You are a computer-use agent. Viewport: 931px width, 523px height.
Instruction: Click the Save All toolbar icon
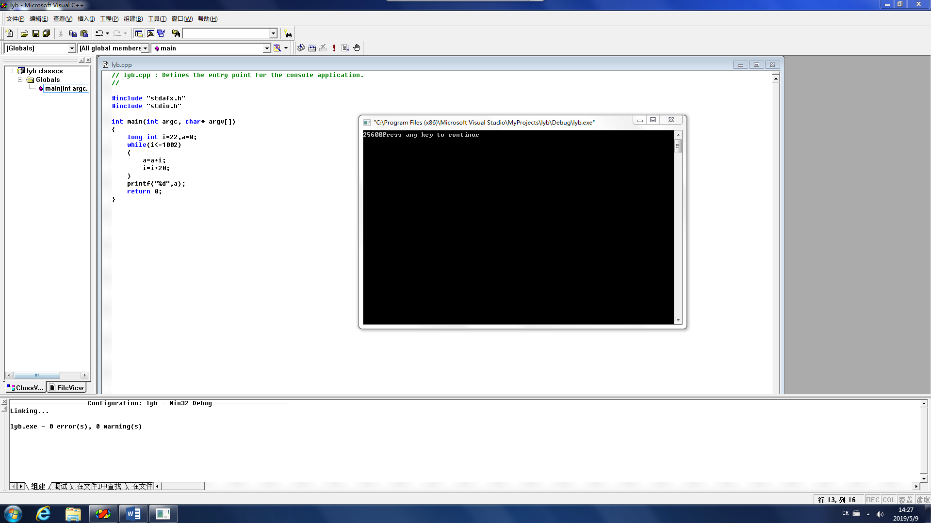click(47, 33)
